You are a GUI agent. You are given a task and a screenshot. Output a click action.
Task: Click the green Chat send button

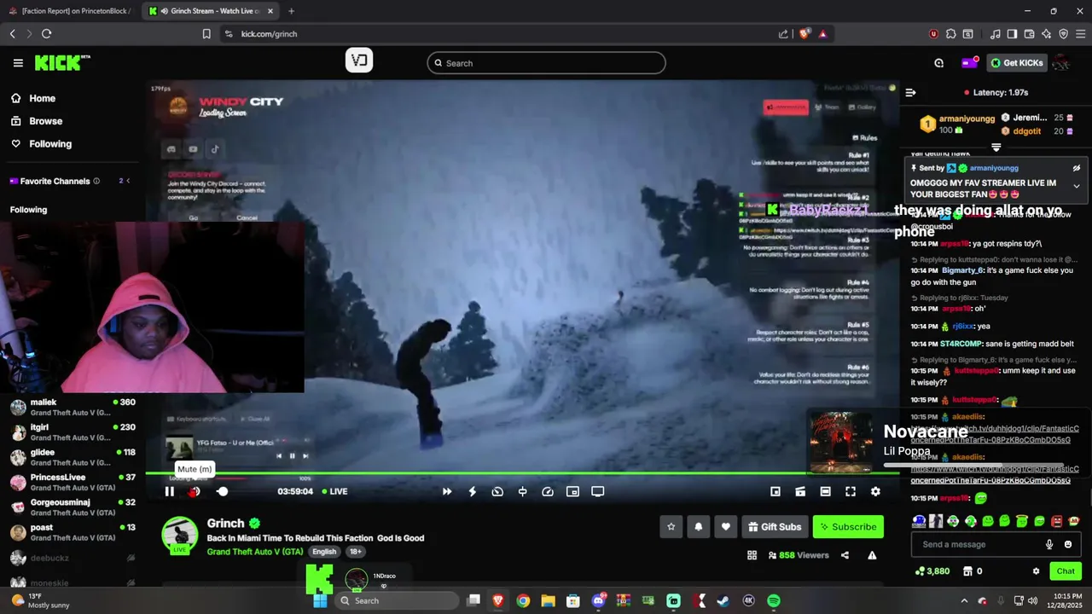(1066, 571)
